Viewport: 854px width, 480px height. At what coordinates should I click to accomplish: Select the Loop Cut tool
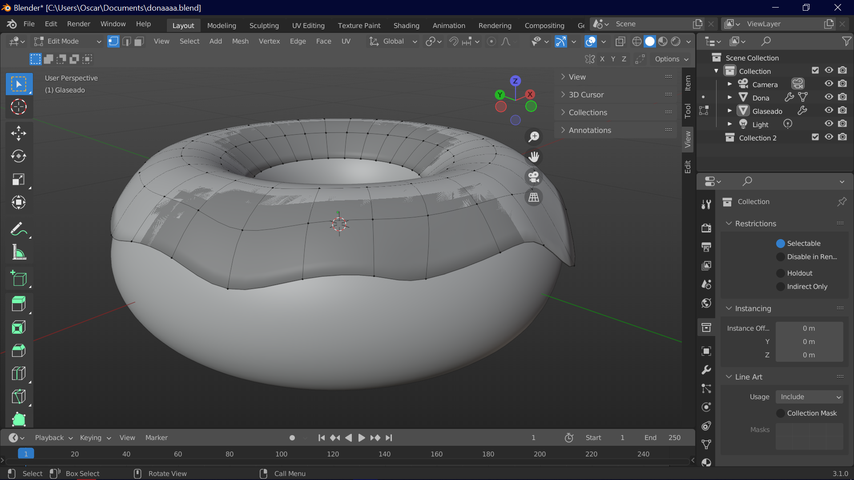[x=19, y=374]
